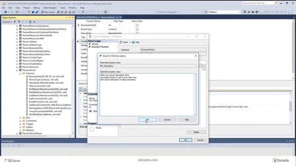Open the Tools menu
This screenshot has width=296, height=166.
point(63,8)
